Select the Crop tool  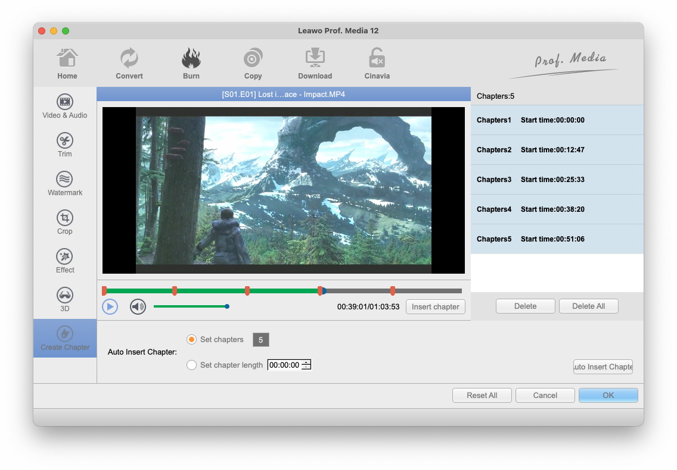[65, 223]
